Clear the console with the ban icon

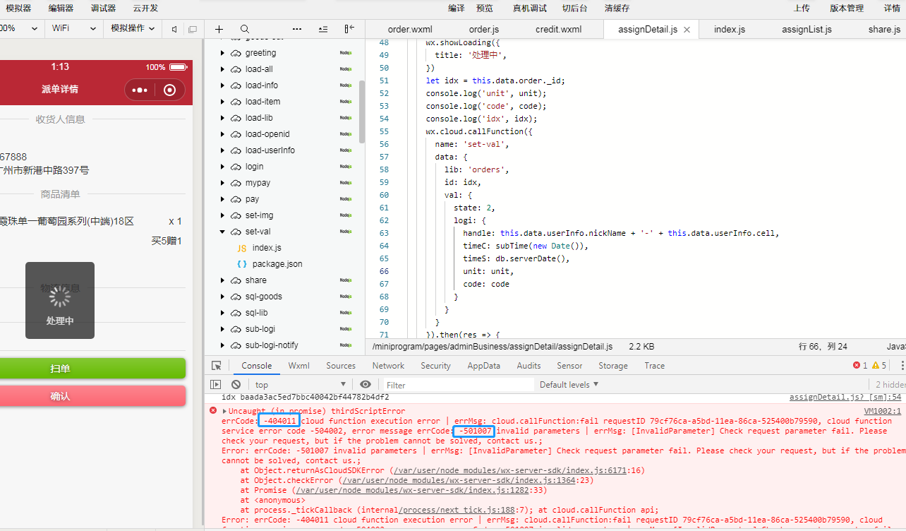[236, 384]
